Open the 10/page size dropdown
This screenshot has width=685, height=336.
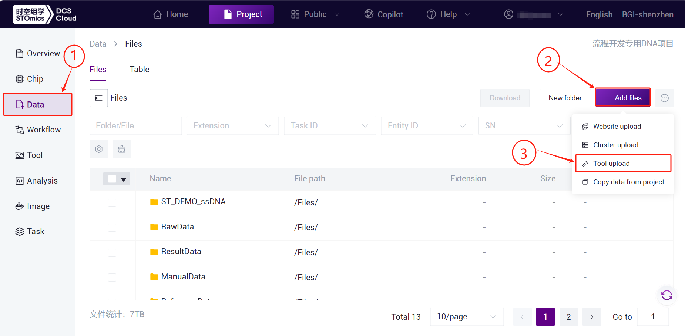pos(467,317)
